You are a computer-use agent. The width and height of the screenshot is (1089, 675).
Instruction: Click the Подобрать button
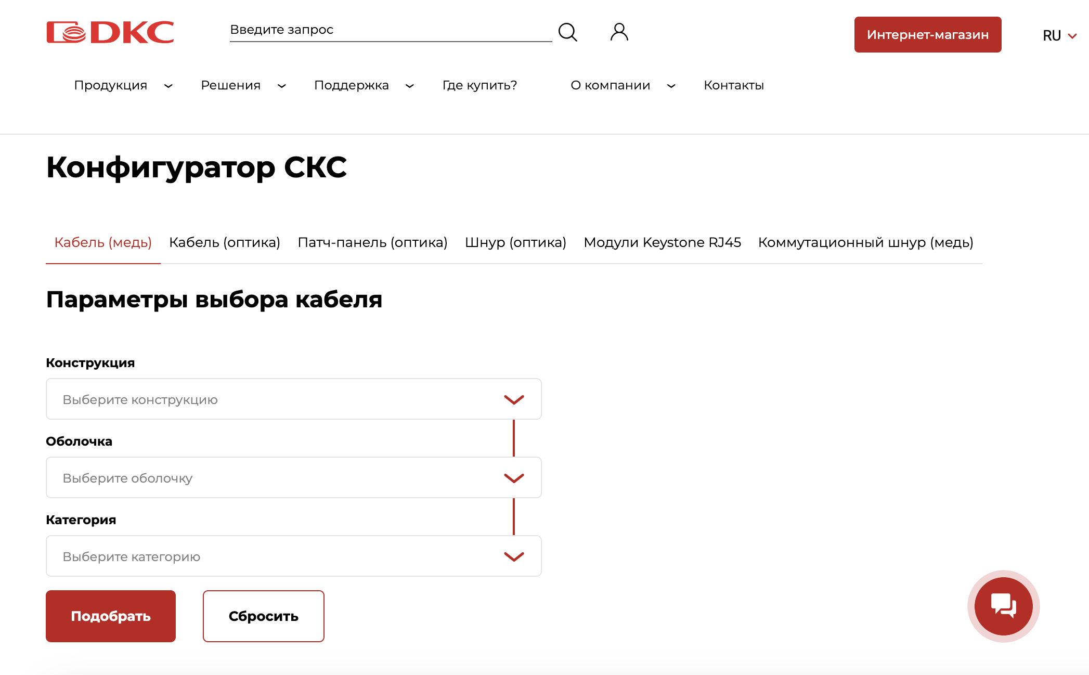tap(111, 616)
